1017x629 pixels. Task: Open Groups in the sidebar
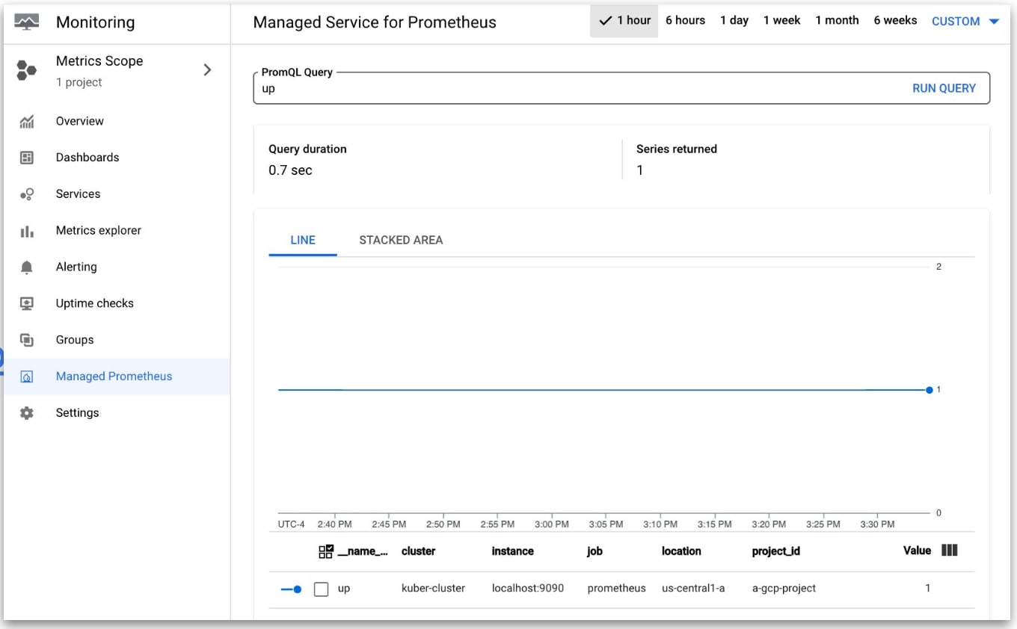[x=75, y=340]
